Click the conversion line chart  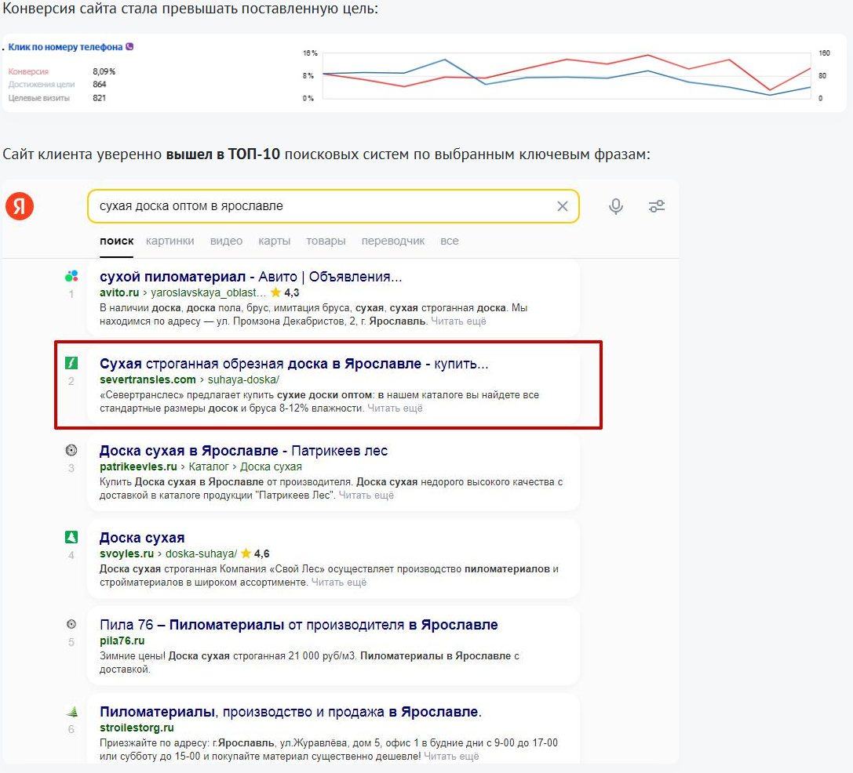point(567,75)
